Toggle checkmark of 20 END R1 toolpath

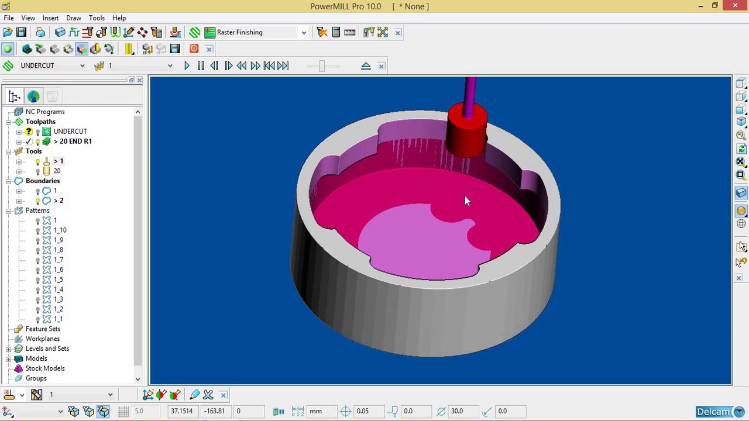[x=29, y=142]
